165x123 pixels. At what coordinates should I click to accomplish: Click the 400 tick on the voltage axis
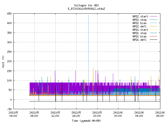9,23
